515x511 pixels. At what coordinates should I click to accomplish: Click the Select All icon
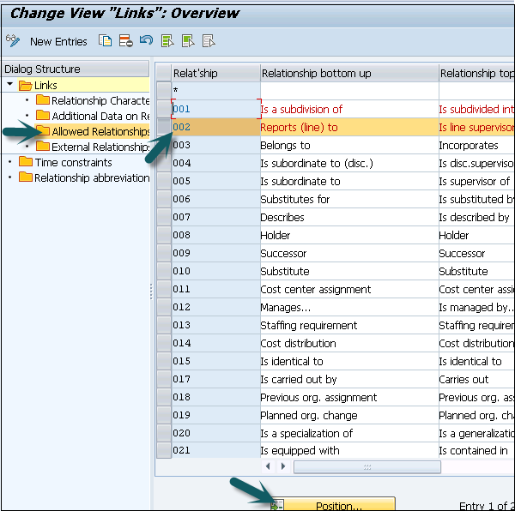tap(167, 41)
